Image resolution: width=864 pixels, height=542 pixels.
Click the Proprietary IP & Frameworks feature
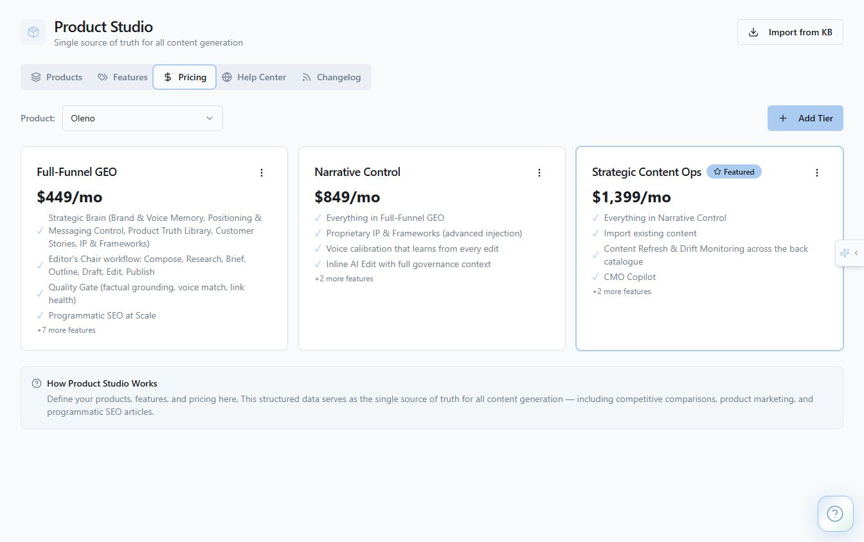pyautogui.click(x=424, y=233)
